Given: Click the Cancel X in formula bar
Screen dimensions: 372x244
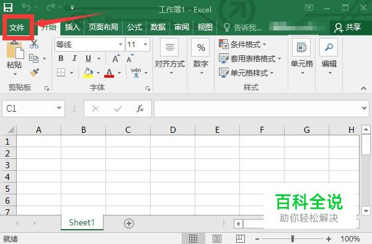Looking at the screenshot, I should [95, 109].
